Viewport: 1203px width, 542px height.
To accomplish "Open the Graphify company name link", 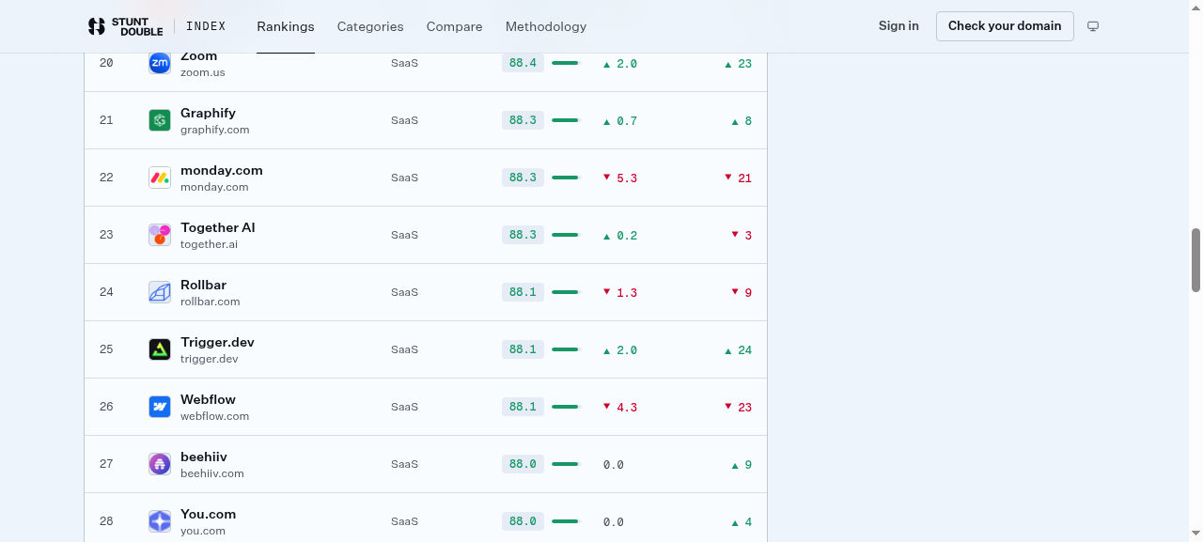I will [x=208, y=113].
